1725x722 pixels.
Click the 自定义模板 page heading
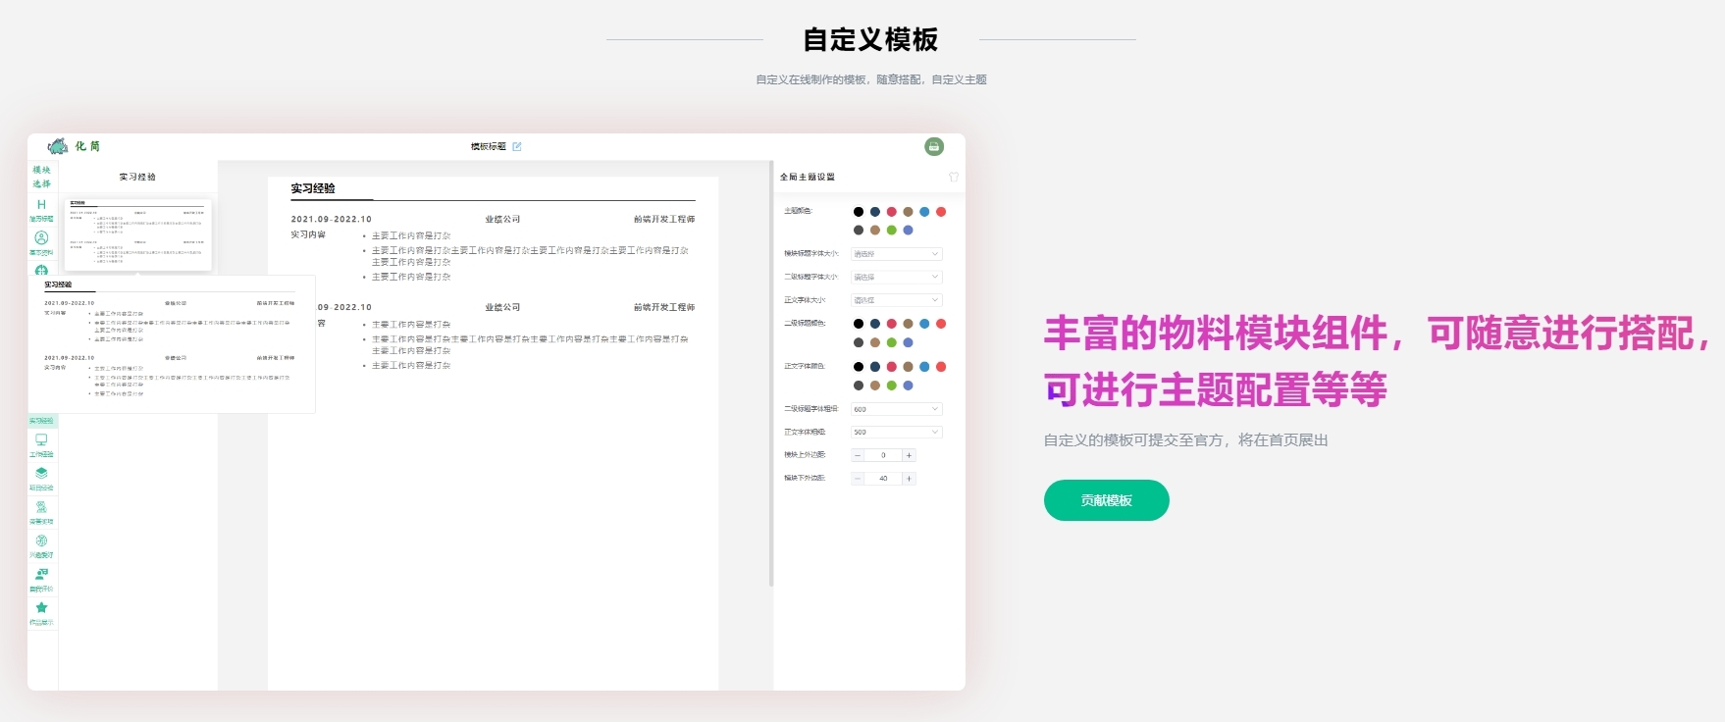[x=870, y=39]
